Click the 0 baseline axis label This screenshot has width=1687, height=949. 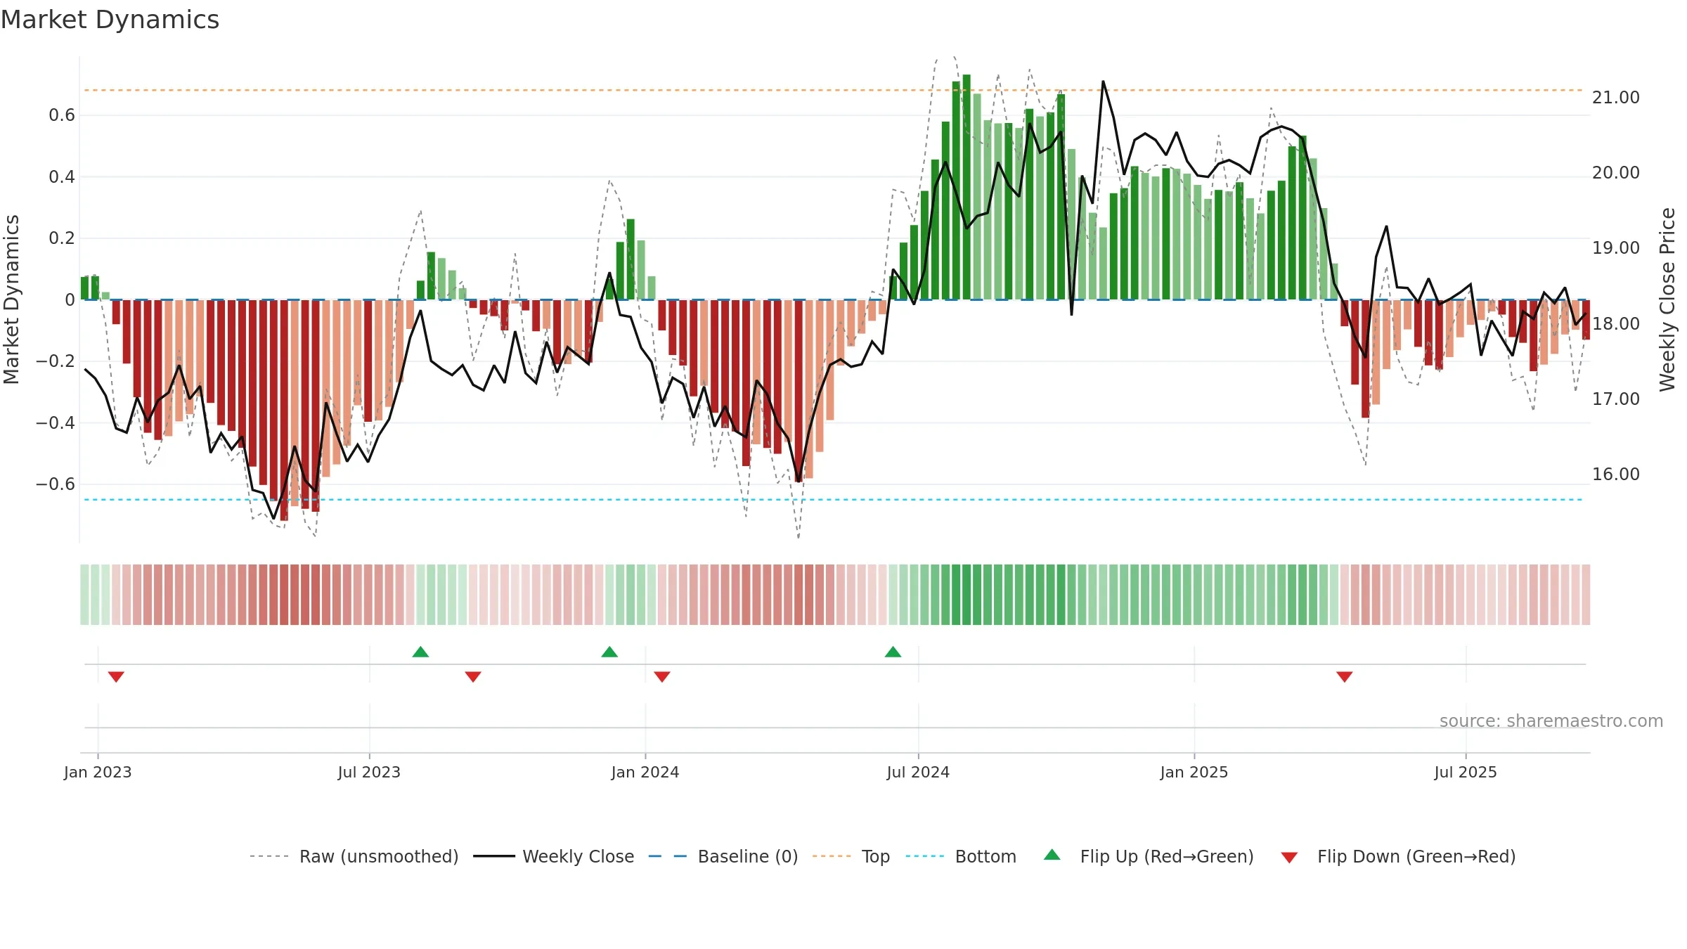coord(70,299)
